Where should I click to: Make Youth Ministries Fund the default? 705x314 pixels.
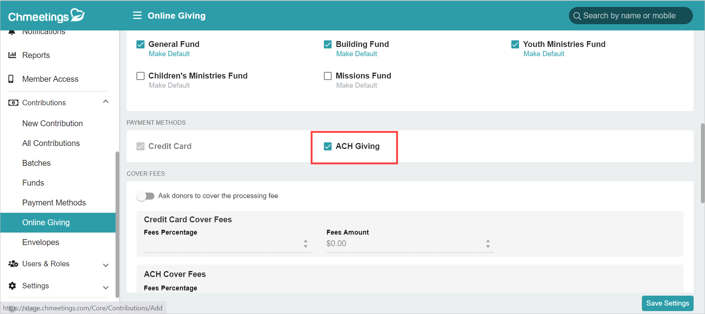[x=544, y=54]
